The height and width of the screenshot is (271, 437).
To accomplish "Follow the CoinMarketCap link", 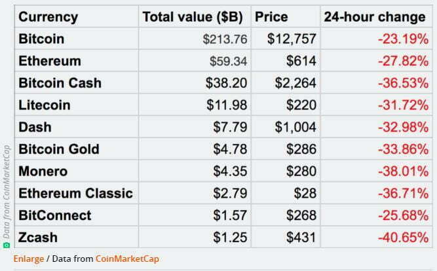I will (127, 259).
